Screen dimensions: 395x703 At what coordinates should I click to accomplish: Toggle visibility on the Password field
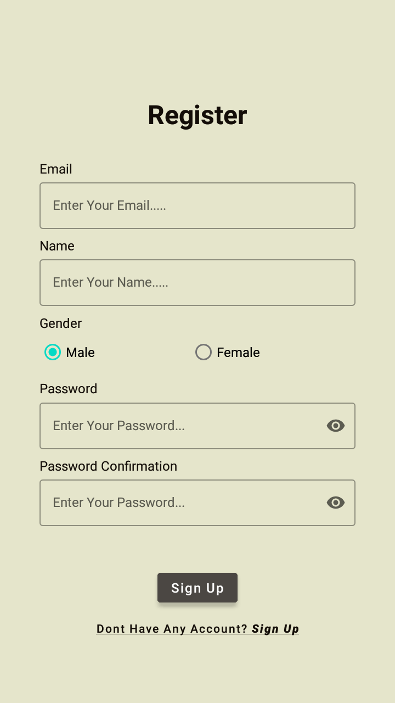tap(335, 426)
